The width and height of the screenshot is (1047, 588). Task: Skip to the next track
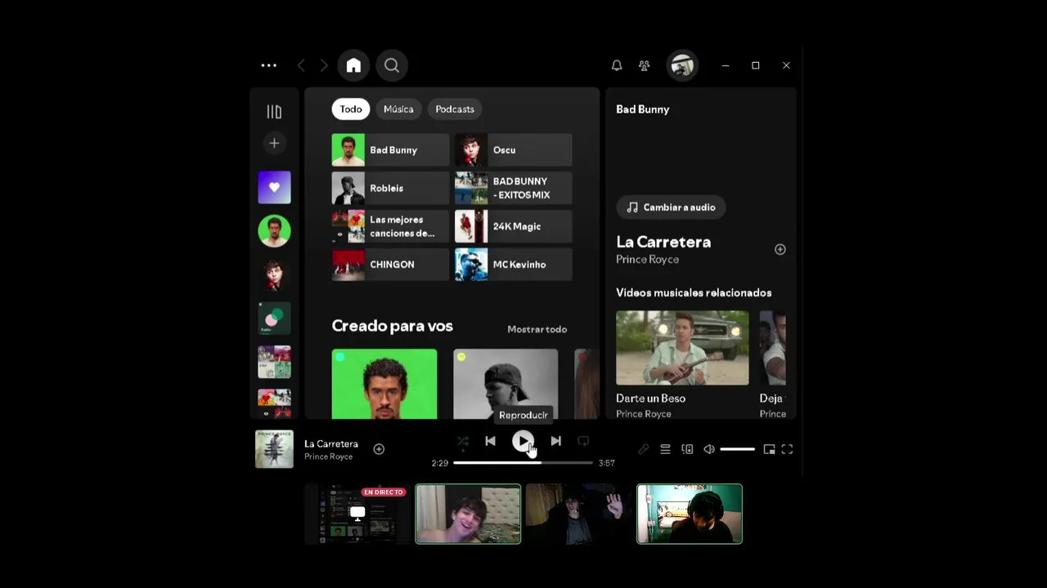click(x=555, y=441)
